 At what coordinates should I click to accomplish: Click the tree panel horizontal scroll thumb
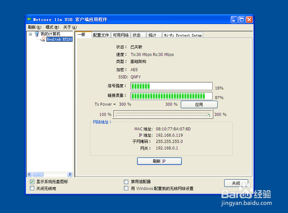click(38, 174)
